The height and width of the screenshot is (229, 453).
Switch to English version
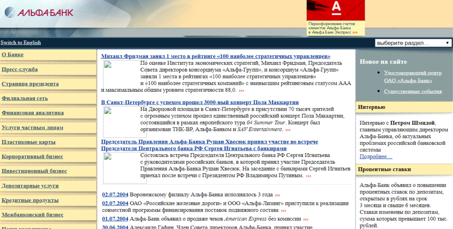pyautogui.click(x=21, y=43)
